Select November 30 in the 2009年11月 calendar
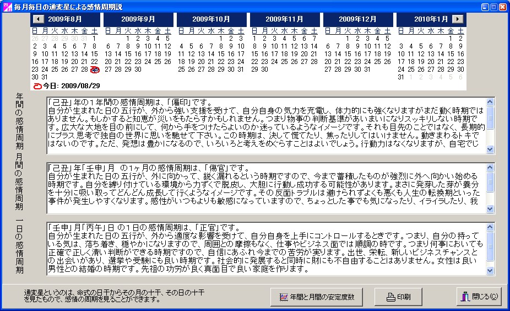Image resolution: width=510 pixels, height=311 pixels. click(264, 69)
